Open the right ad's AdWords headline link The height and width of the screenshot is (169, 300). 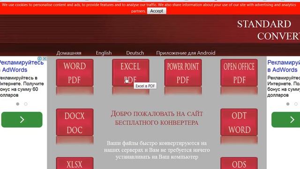coord(284,66)
